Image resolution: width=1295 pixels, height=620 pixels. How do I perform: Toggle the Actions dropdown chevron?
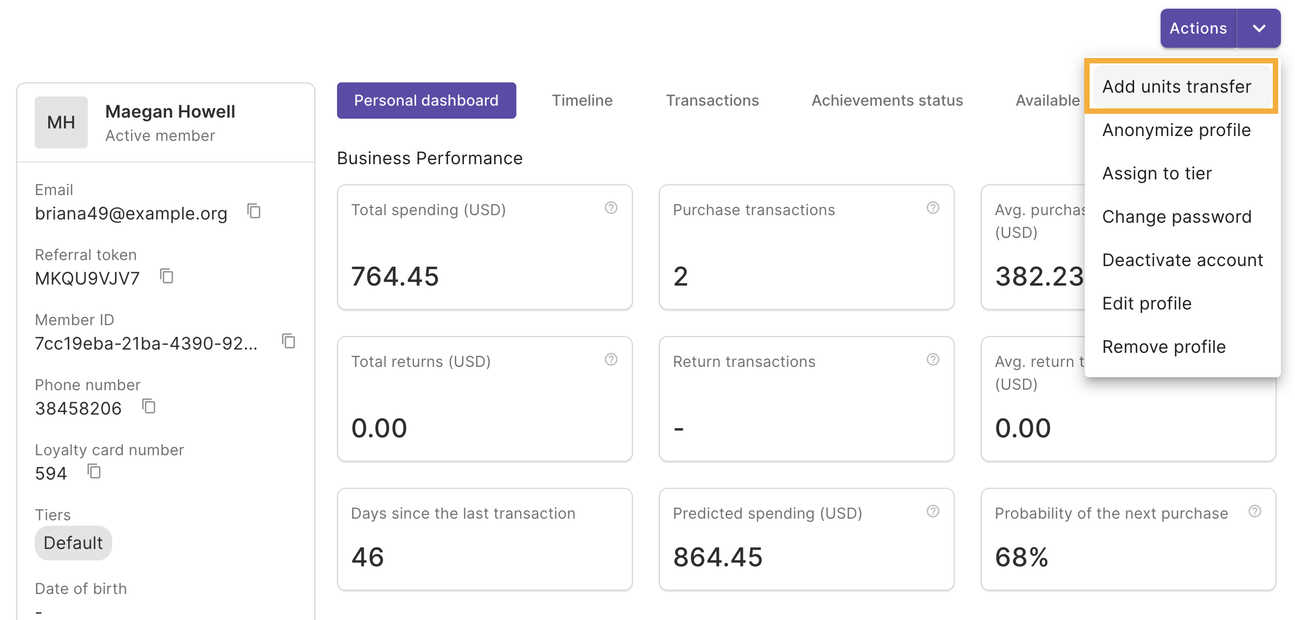click(x=1259, y=28)
